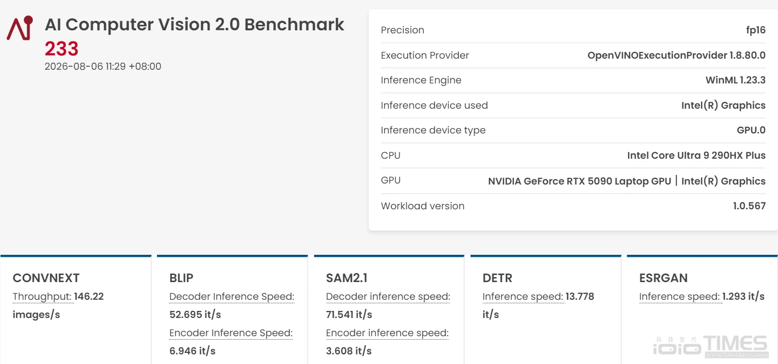Click SAM2.1 Decoder inference speed label
778x364 pixels.
coord(388,296)
